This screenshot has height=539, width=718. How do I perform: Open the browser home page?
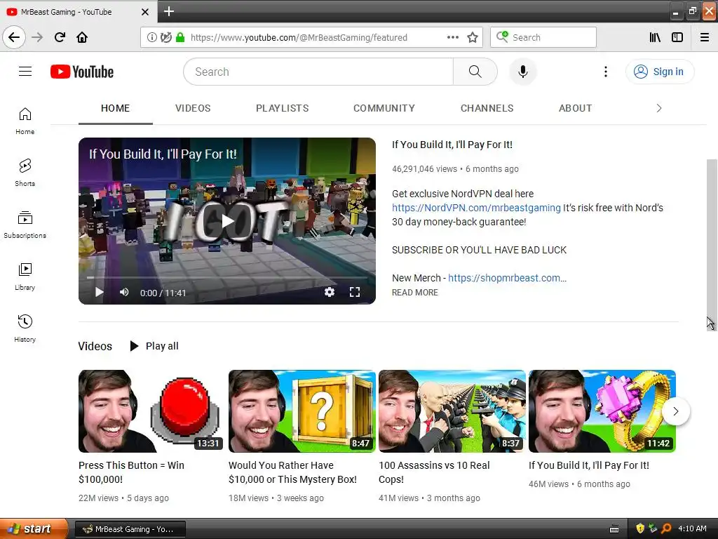pos(82,37)
